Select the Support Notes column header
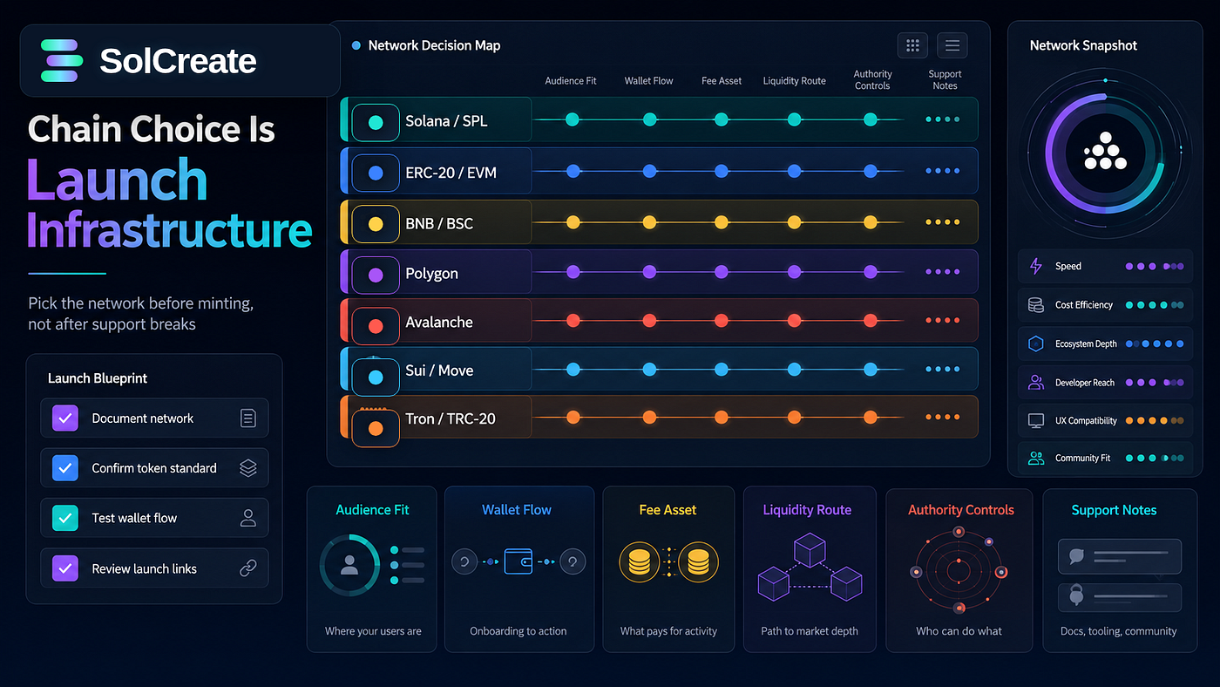The height and width of the screenshot is (687, 1220). tap(945, 80)
